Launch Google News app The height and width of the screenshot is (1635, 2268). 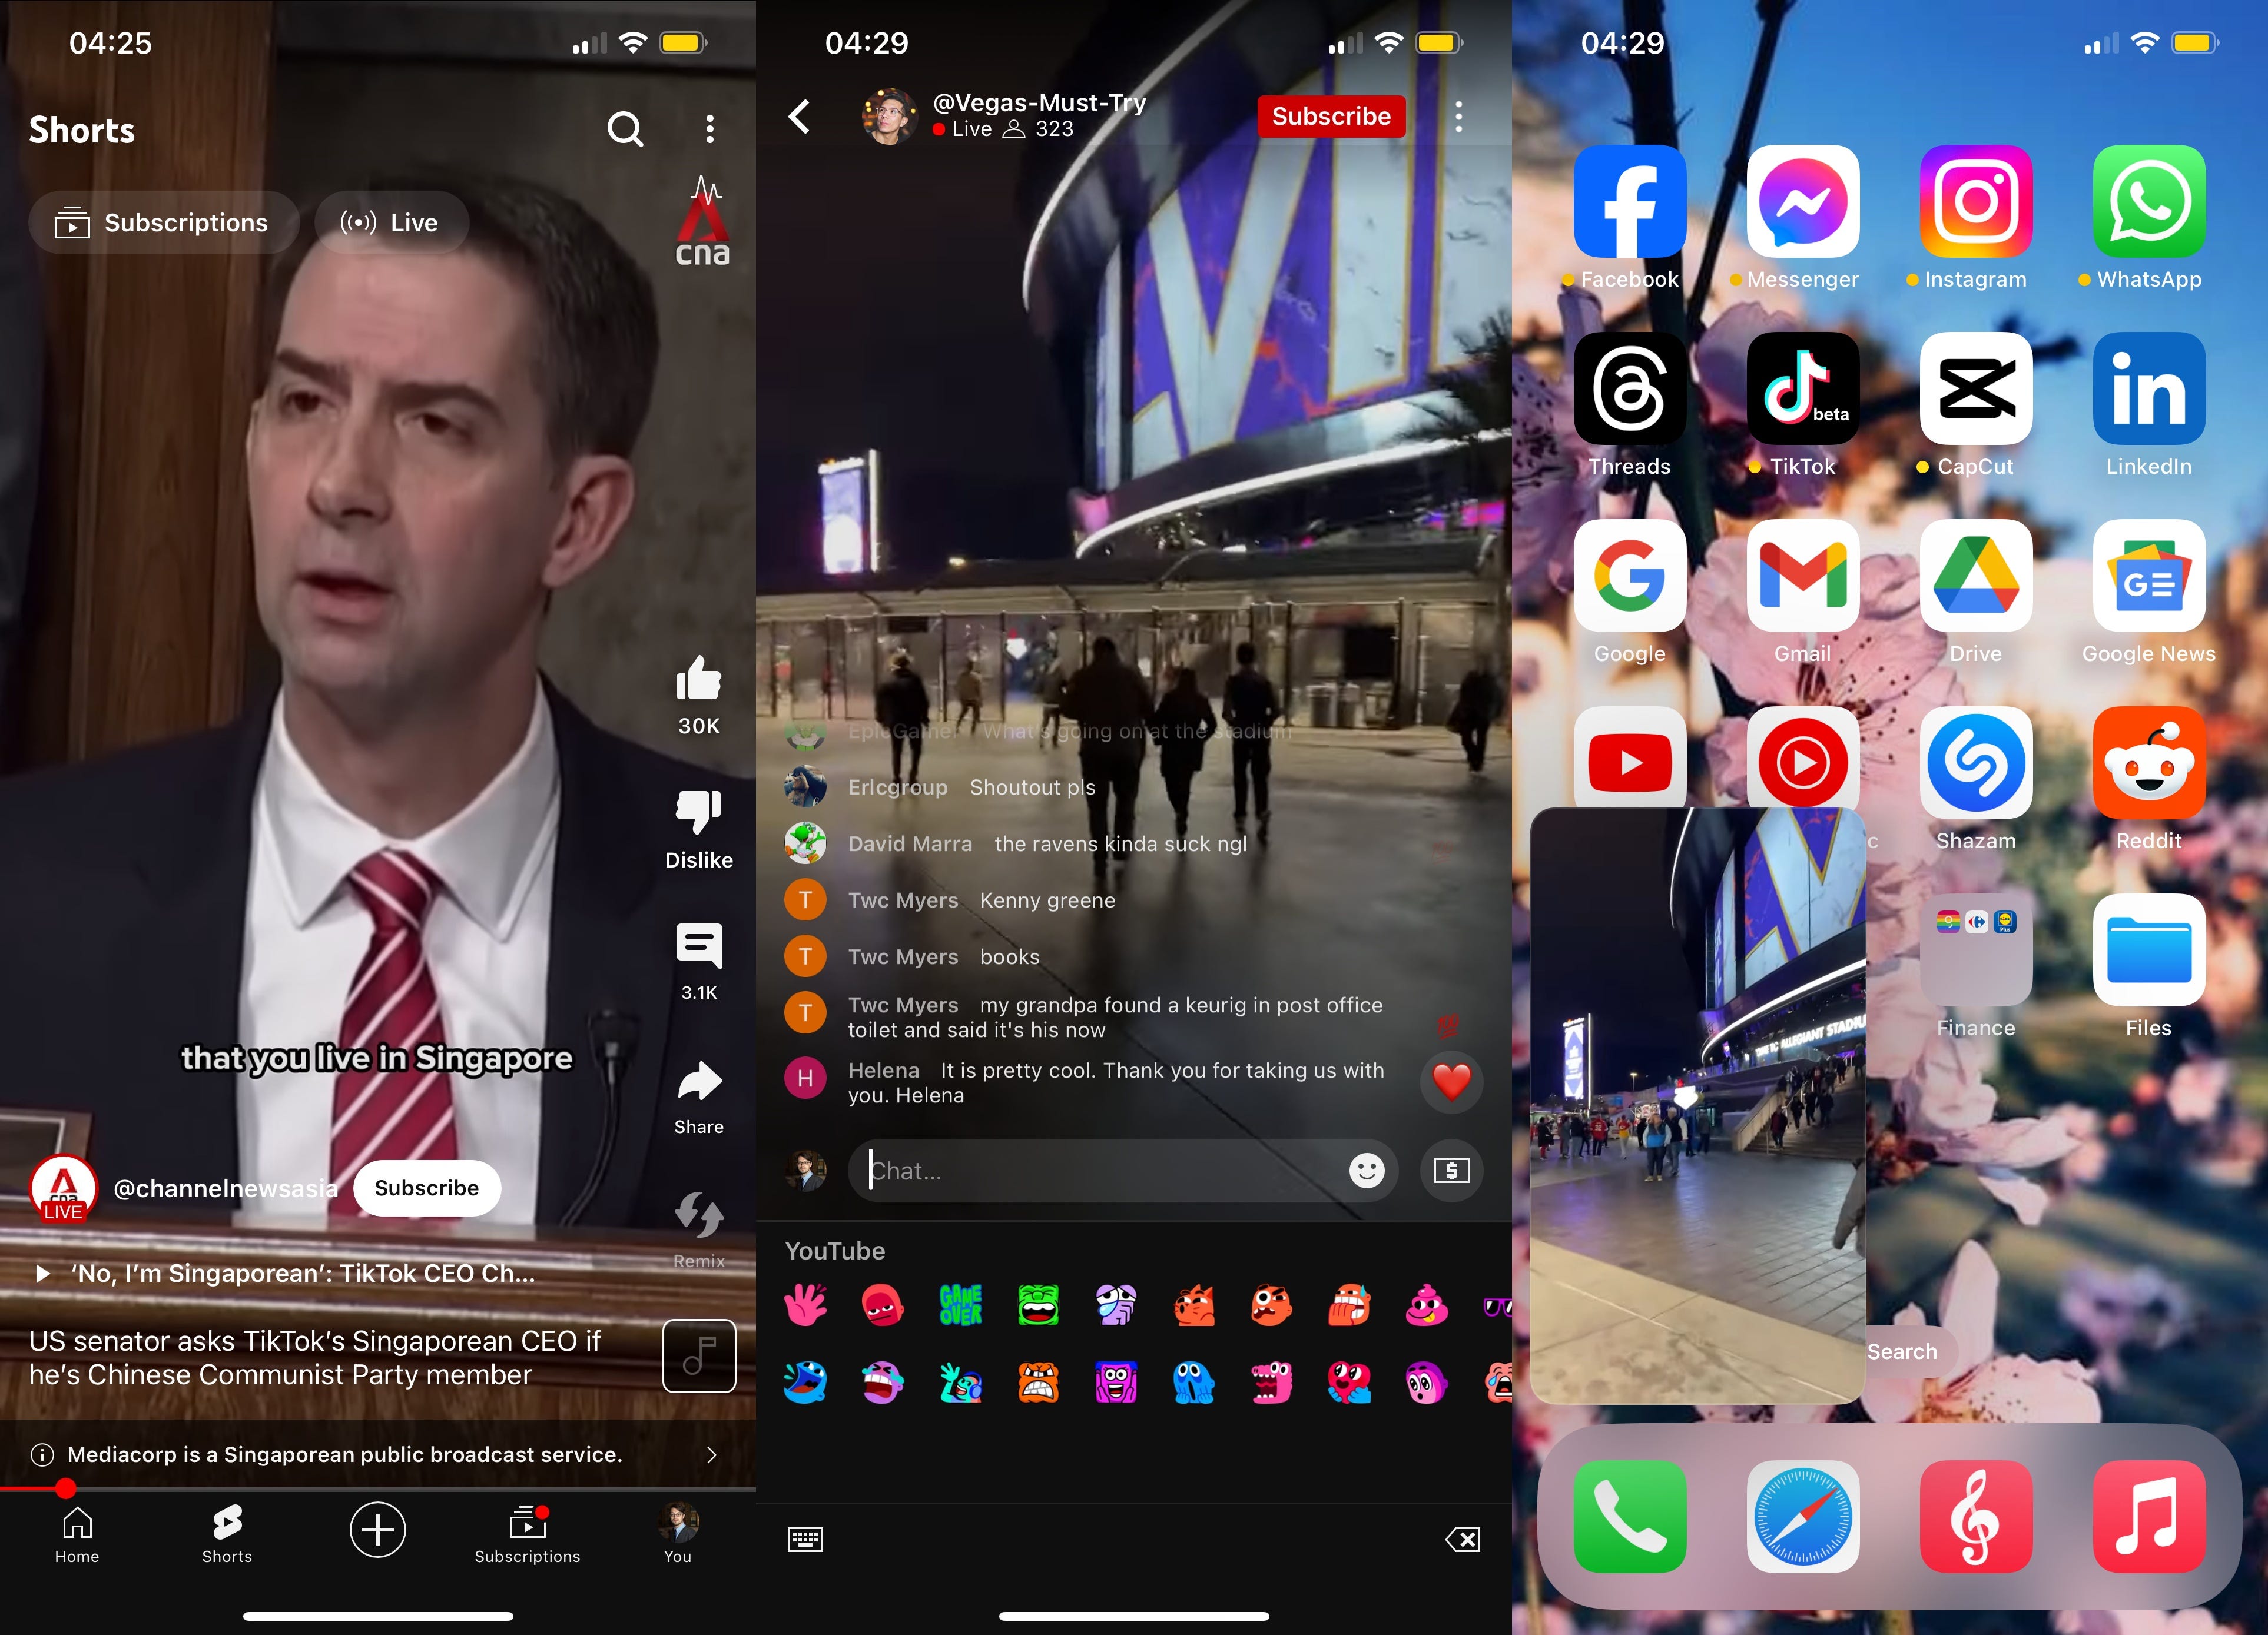click(x=2149, y=576)
